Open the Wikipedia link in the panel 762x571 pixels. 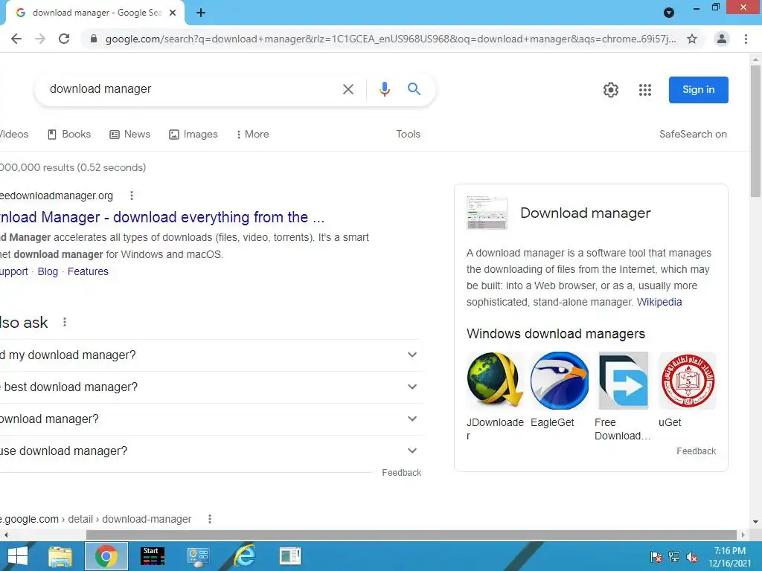pos(659,302)
